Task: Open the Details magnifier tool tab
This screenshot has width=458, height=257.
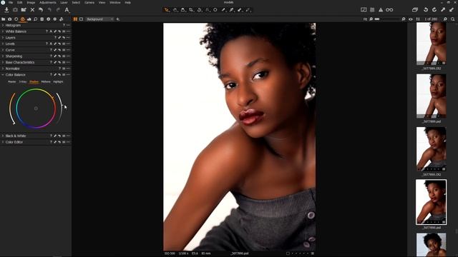Action: [35, 19]
